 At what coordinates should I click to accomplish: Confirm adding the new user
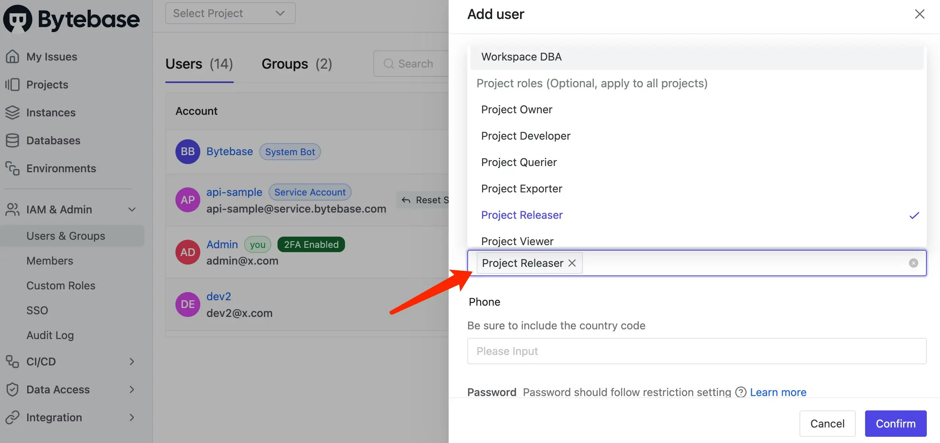[895, 423]
